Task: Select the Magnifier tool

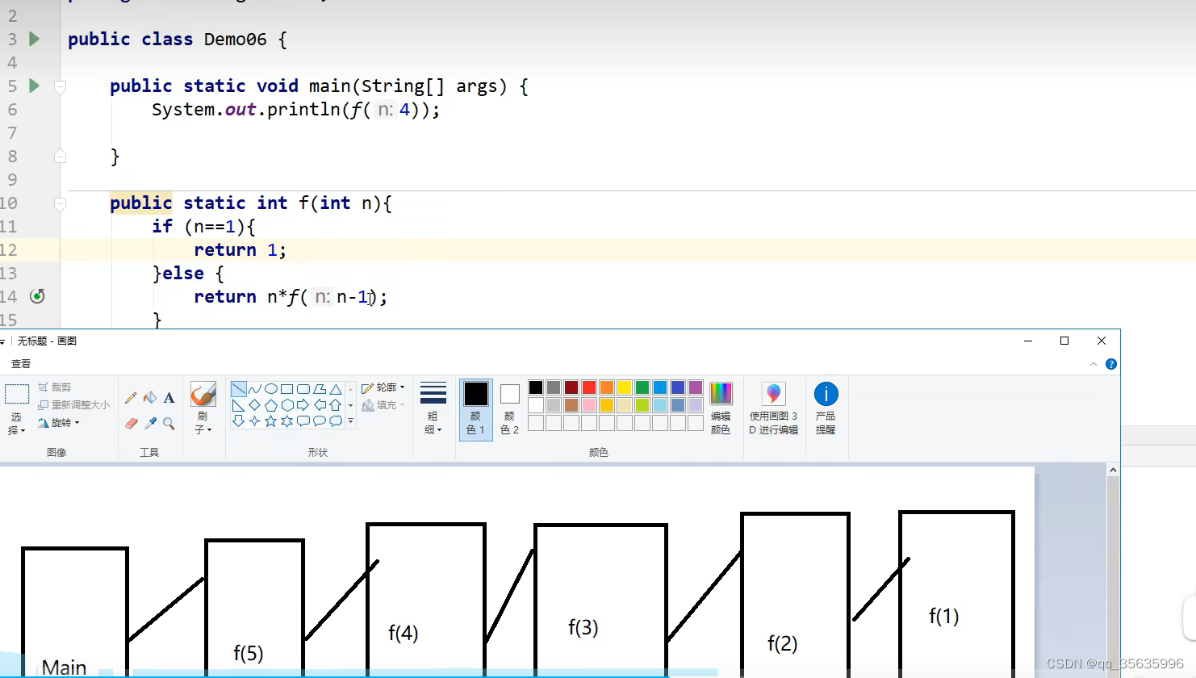Action: tap(169, 423)
